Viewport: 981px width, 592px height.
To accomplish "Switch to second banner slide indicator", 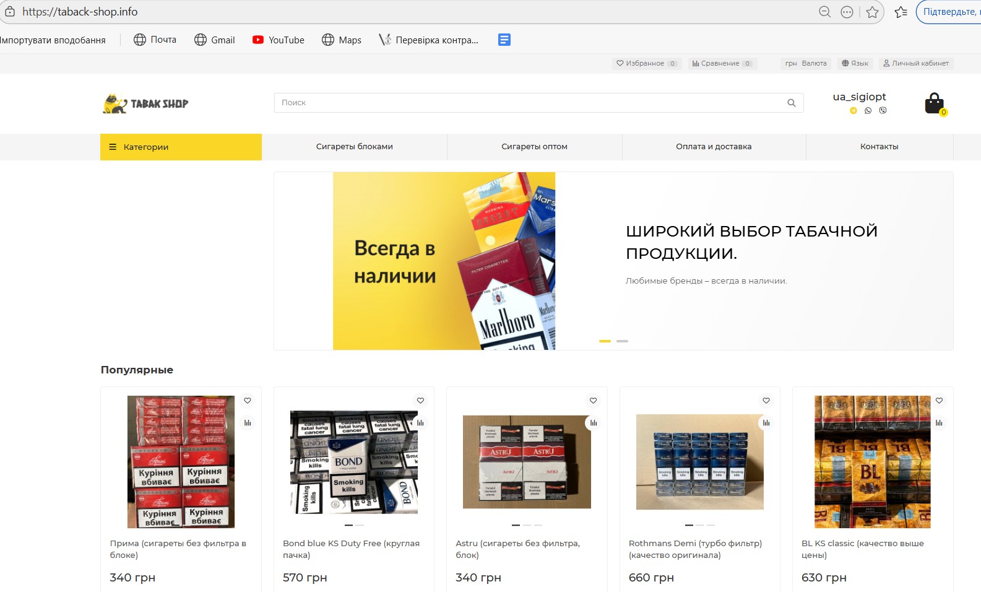I will pos(622,341).
